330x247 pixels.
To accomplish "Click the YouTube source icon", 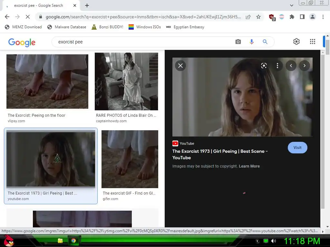I will (175, 143).
